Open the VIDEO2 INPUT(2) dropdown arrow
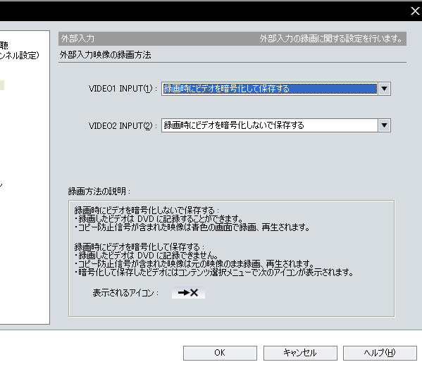This screenshot has height=369, width=422. pyautogui.click(x=385, y=125)
